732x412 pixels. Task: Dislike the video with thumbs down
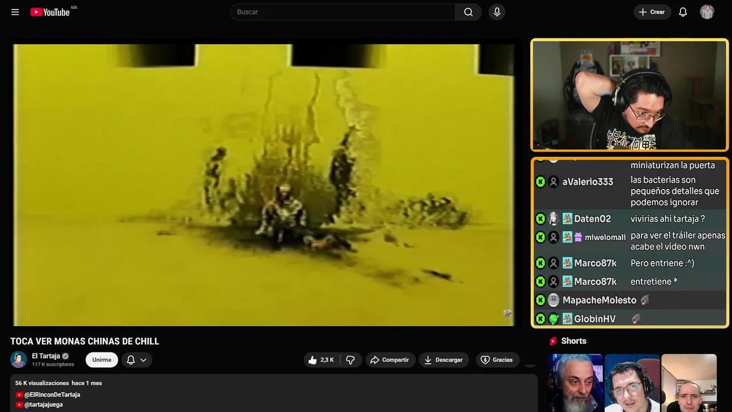pos(351,360)
